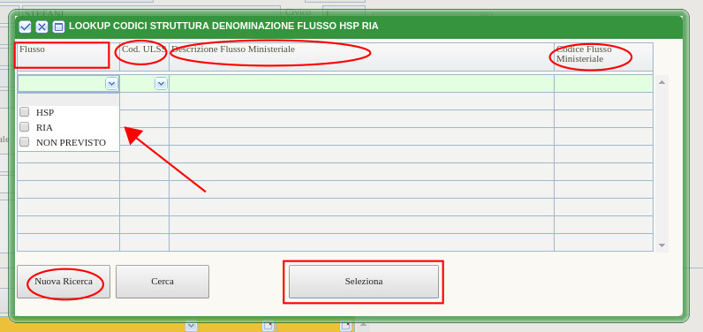Click the Nuova Ricerca button
This screenshot has height=332, width=703.
click(x=64, y=282)
